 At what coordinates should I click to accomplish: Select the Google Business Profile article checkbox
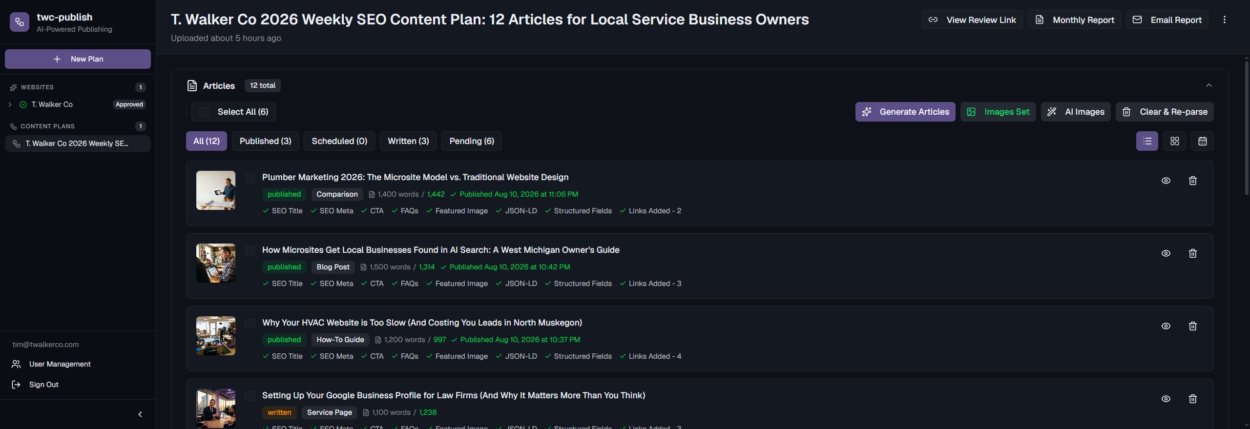coord(250,396)
